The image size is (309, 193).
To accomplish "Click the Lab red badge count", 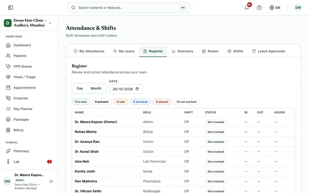I will [49, 162].
